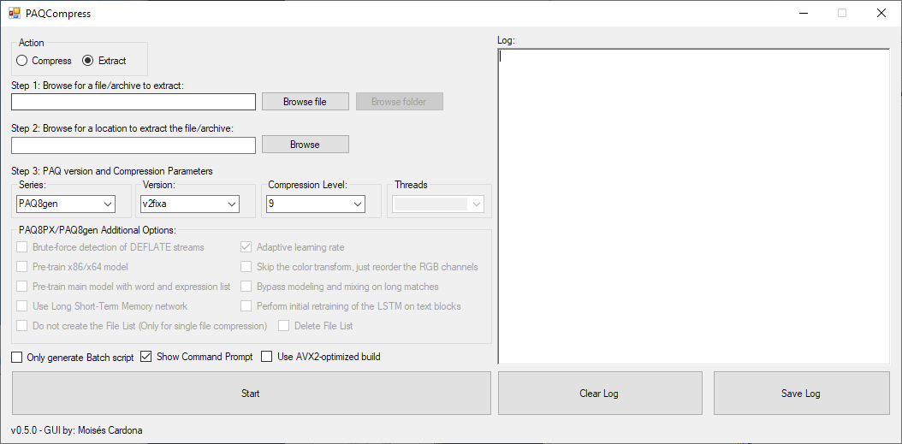Image resolution: width=902 pixels, height=444 pixels.
Task: Minimize the PAQCompress window
Action: click(804, 14)
